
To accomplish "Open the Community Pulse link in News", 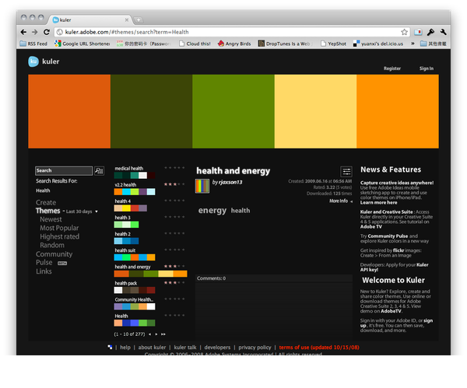I will [388, 236].
